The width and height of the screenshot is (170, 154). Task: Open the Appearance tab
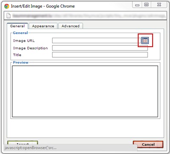pos(43,26)
